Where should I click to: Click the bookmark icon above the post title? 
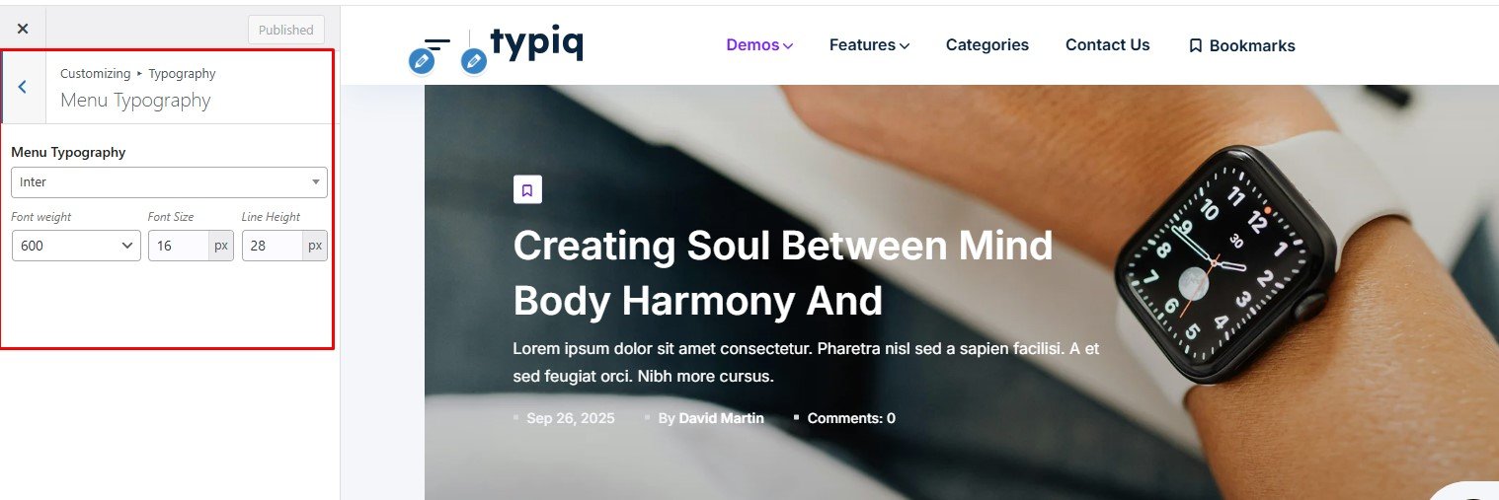[527, 189]
